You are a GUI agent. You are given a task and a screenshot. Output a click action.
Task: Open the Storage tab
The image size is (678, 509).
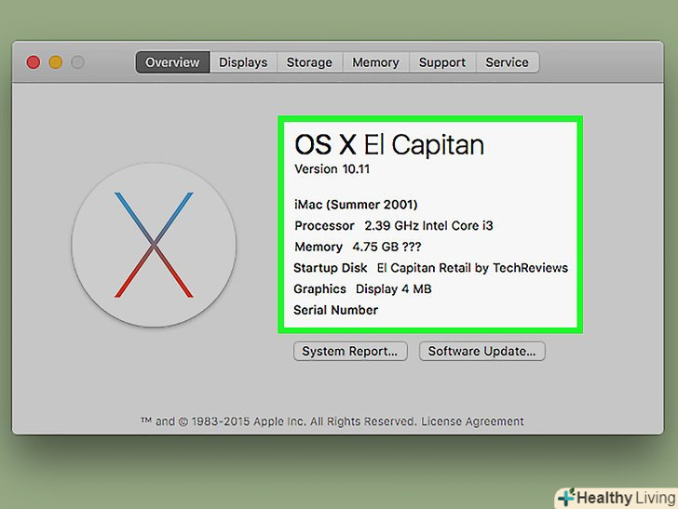point(309,62)
